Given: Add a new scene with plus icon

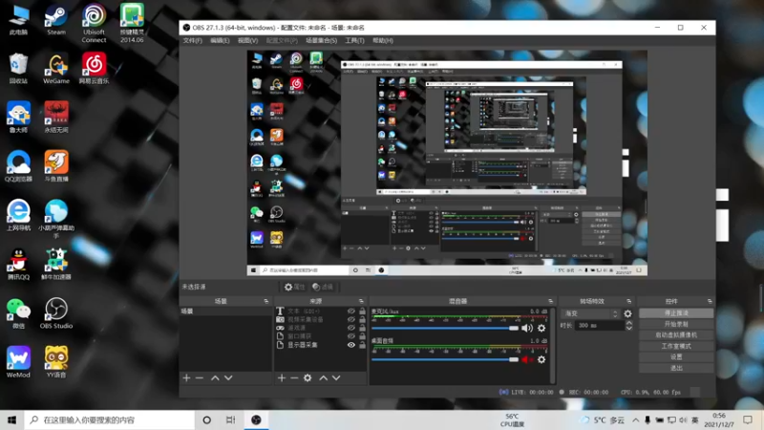Looking at the screenshot, I should pos(186,377).
